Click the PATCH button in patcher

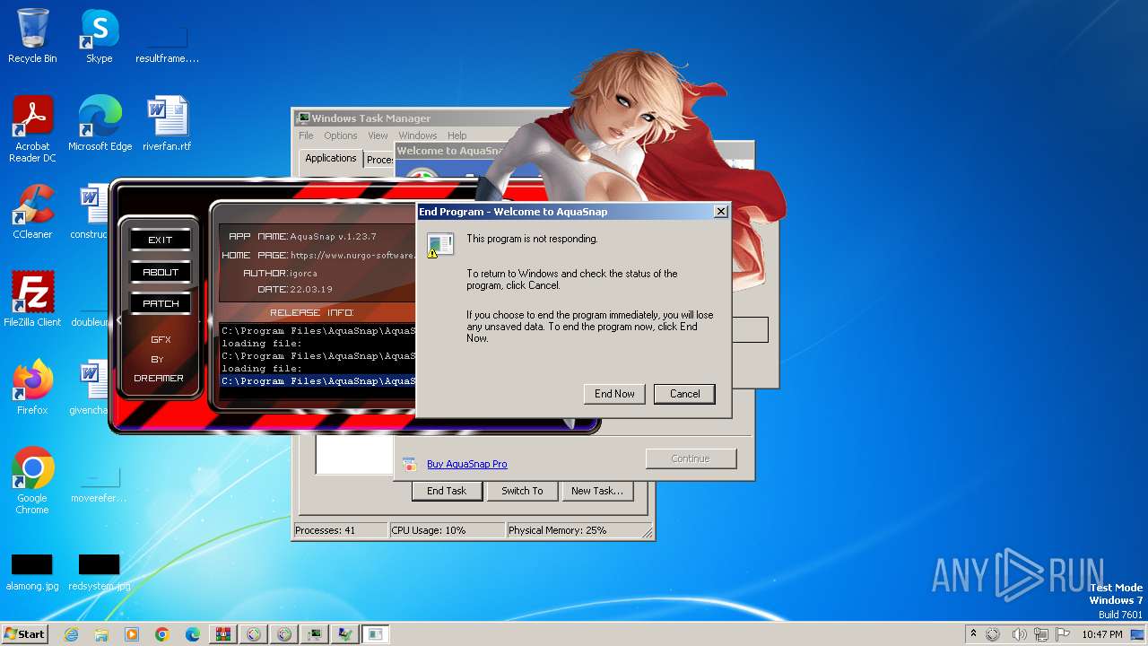click(161, 303)
